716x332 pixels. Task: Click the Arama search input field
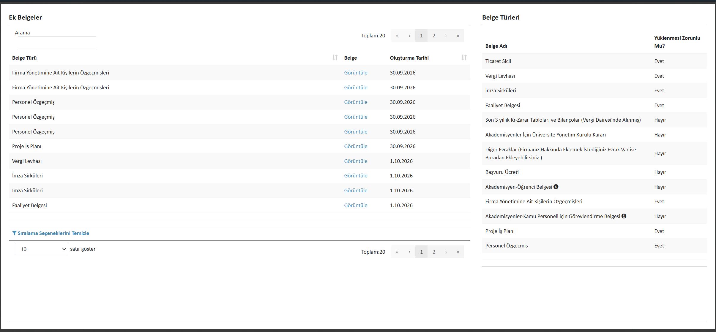(x=57, y=42)
